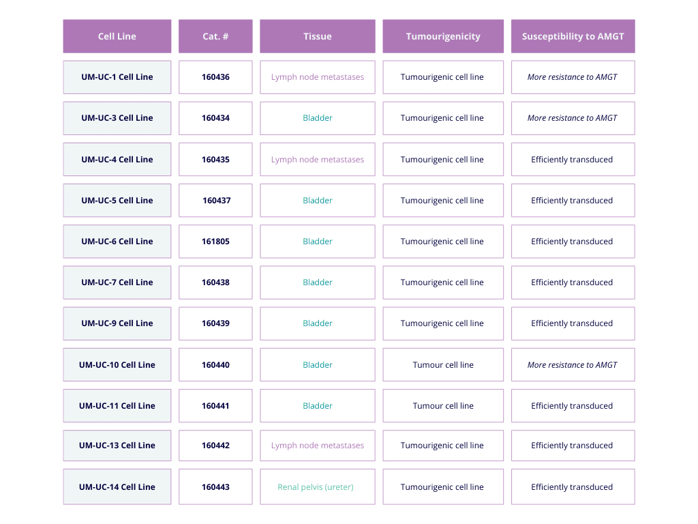Select catalogue number 161805
Screen dimensions: 698x524
[215, 242]
